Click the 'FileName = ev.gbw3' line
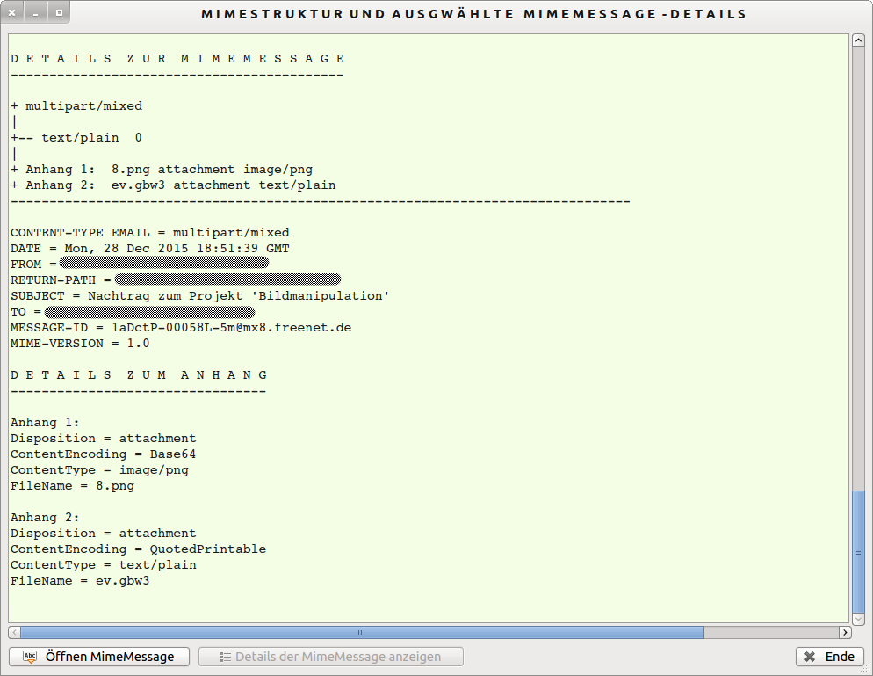 pyautogui.click(x=80, y=581)
